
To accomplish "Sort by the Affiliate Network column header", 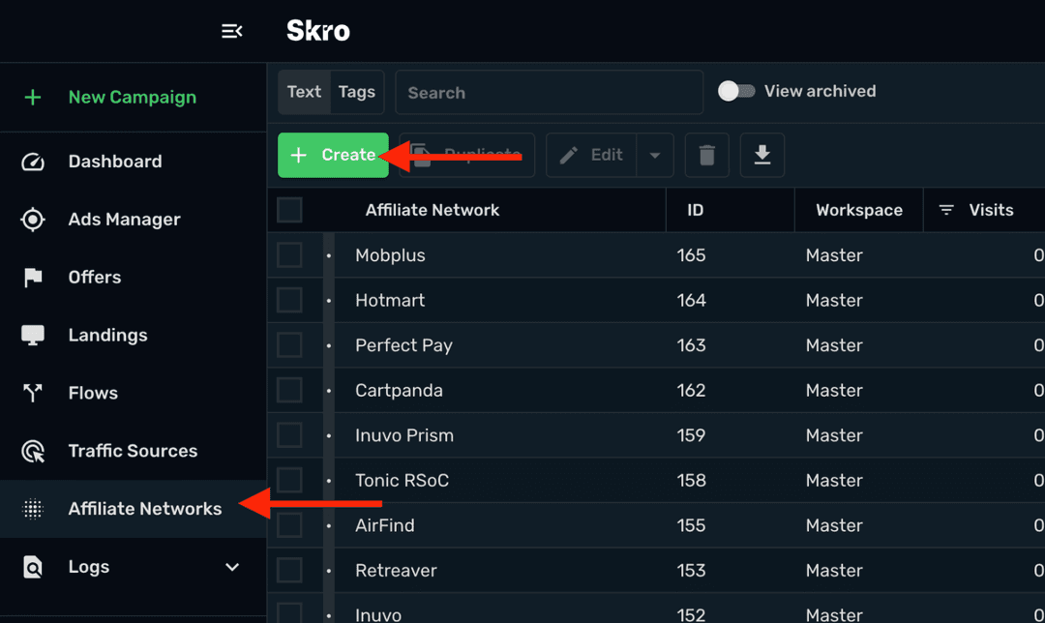I will (433, 211).
